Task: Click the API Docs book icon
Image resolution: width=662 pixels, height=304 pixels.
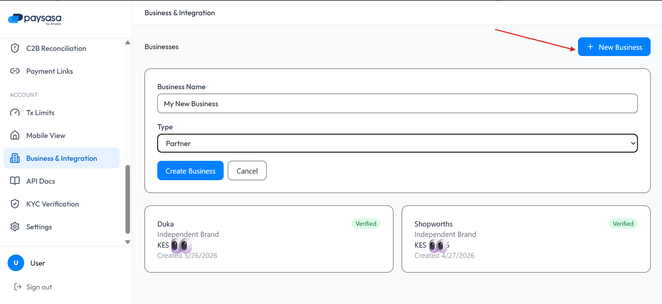Action: pyautogui.click(x=15, y=181)
